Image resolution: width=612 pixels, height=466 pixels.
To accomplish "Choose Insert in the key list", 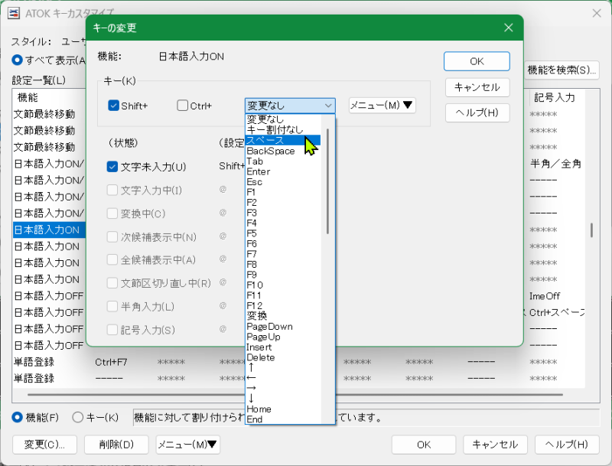I will pyautogui.click(x=283, y=347).
